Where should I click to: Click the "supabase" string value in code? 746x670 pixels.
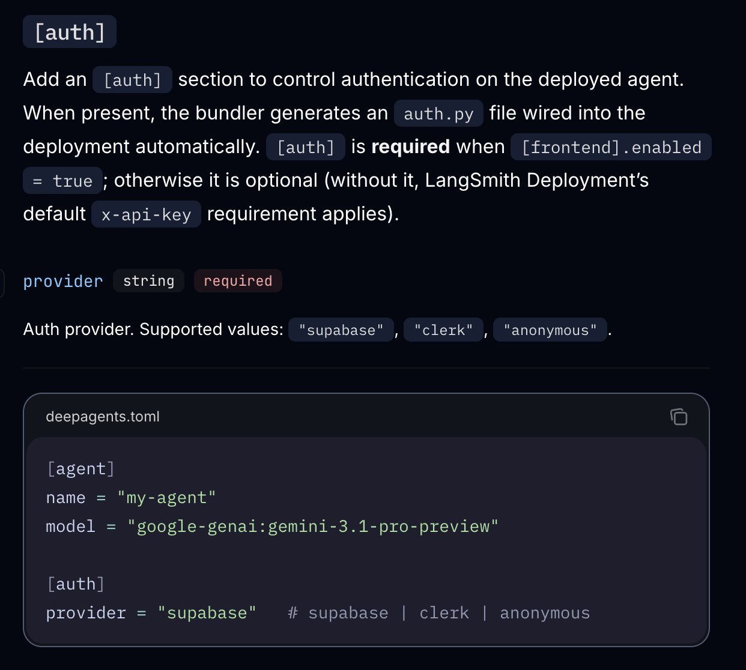(x=207, y=613)
